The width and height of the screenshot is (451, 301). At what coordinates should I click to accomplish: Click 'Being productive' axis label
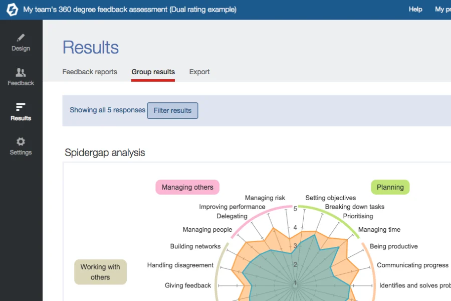coord(394,246)
